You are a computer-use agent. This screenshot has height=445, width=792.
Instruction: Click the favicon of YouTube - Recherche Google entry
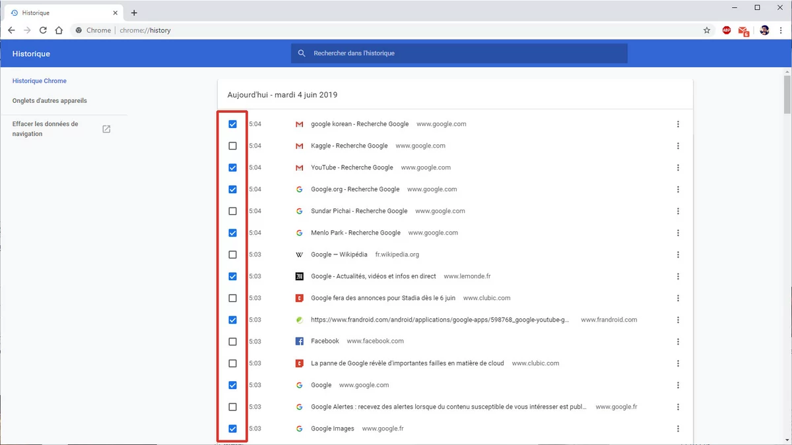tap(299, 167)
